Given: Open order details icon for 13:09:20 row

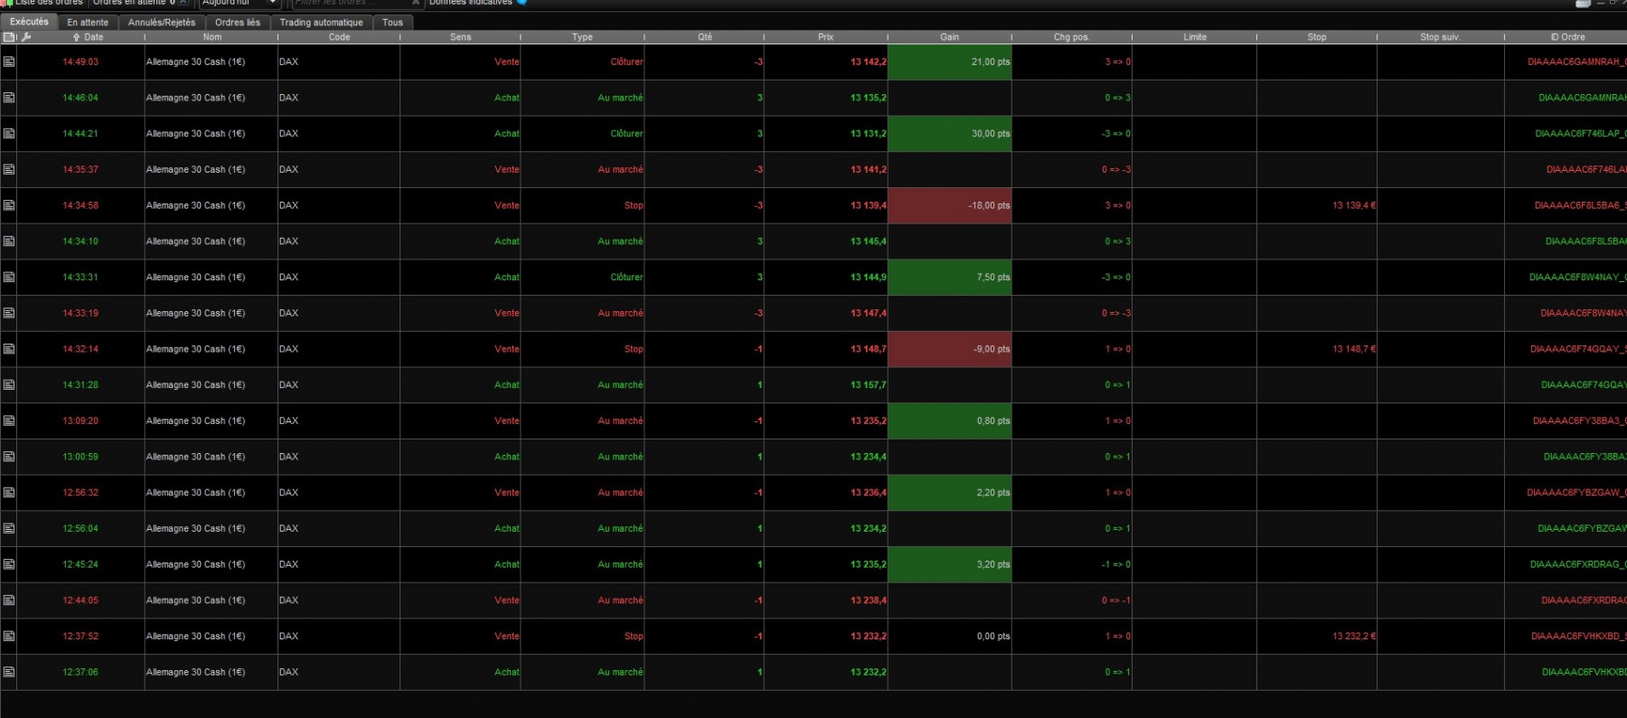Looking at the screenshot, I should point(9,420).
